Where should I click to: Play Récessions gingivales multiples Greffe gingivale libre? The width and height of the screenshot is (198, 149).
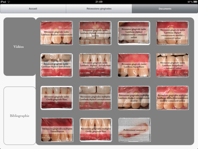95,130
